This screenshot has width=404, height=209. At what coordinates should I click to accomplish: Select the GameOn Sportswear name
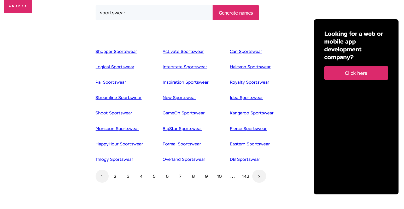[183, 113]
